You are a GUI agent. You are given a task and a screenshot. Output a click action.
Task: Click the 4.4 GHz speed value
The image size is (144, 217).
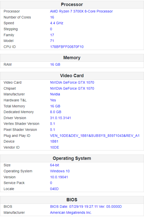[x=57, y=23]
